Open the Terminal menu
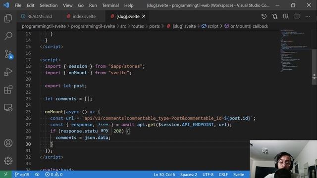The image size is (317, 178). point(110,5)
